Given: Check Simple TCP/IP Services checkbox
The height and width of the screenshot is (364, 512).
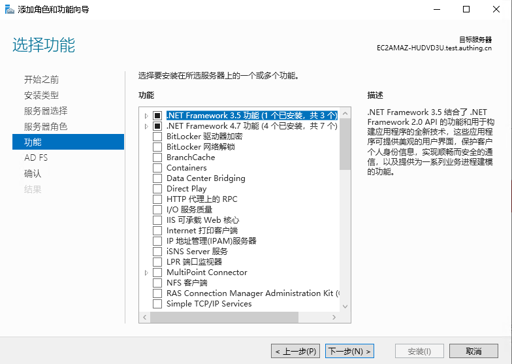Looking at the screenshot, I should 157,304.
